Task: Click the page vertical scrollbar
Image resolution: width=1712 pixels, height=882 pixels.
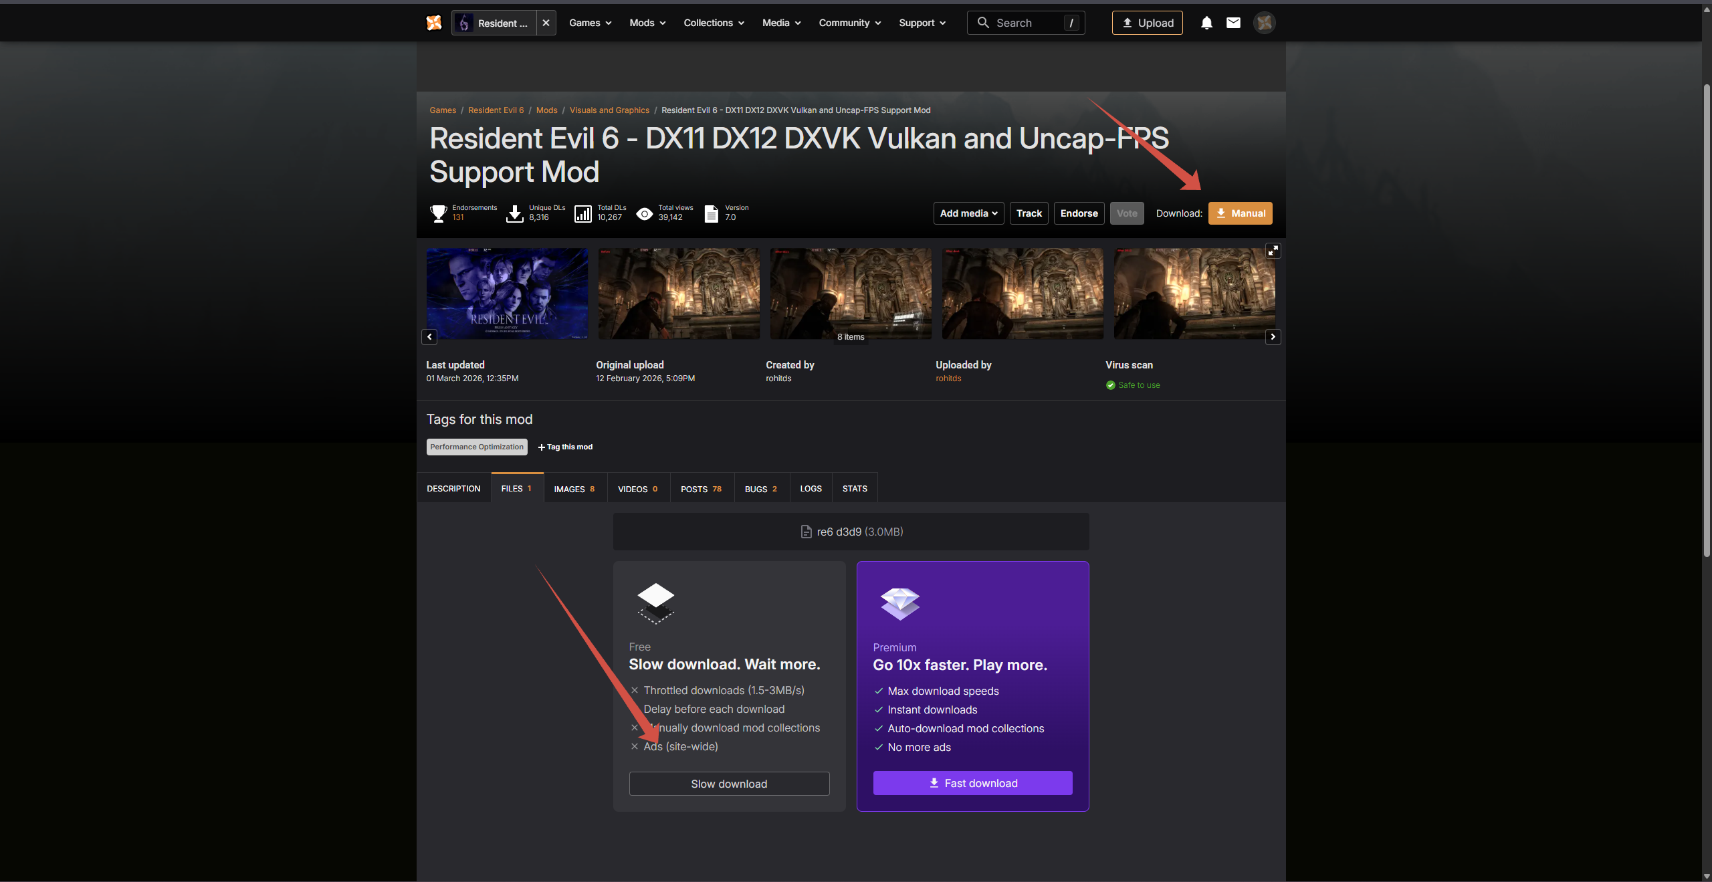Action: pos(1707,321)
